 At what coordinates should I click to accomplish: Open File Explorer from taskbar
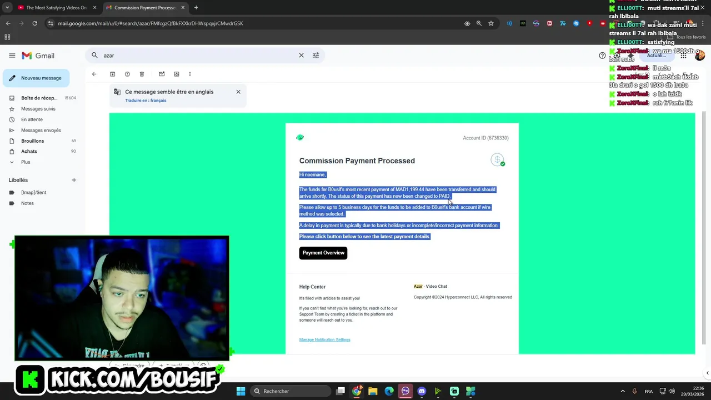click(x=373, y=391)
